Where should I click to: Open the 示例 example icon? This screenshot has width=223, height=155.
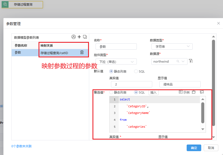[x=184, y=92]
